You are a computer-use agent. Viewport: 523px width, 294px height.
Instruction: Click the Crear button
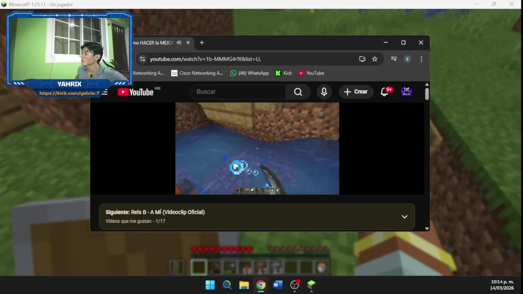(356, 92)
